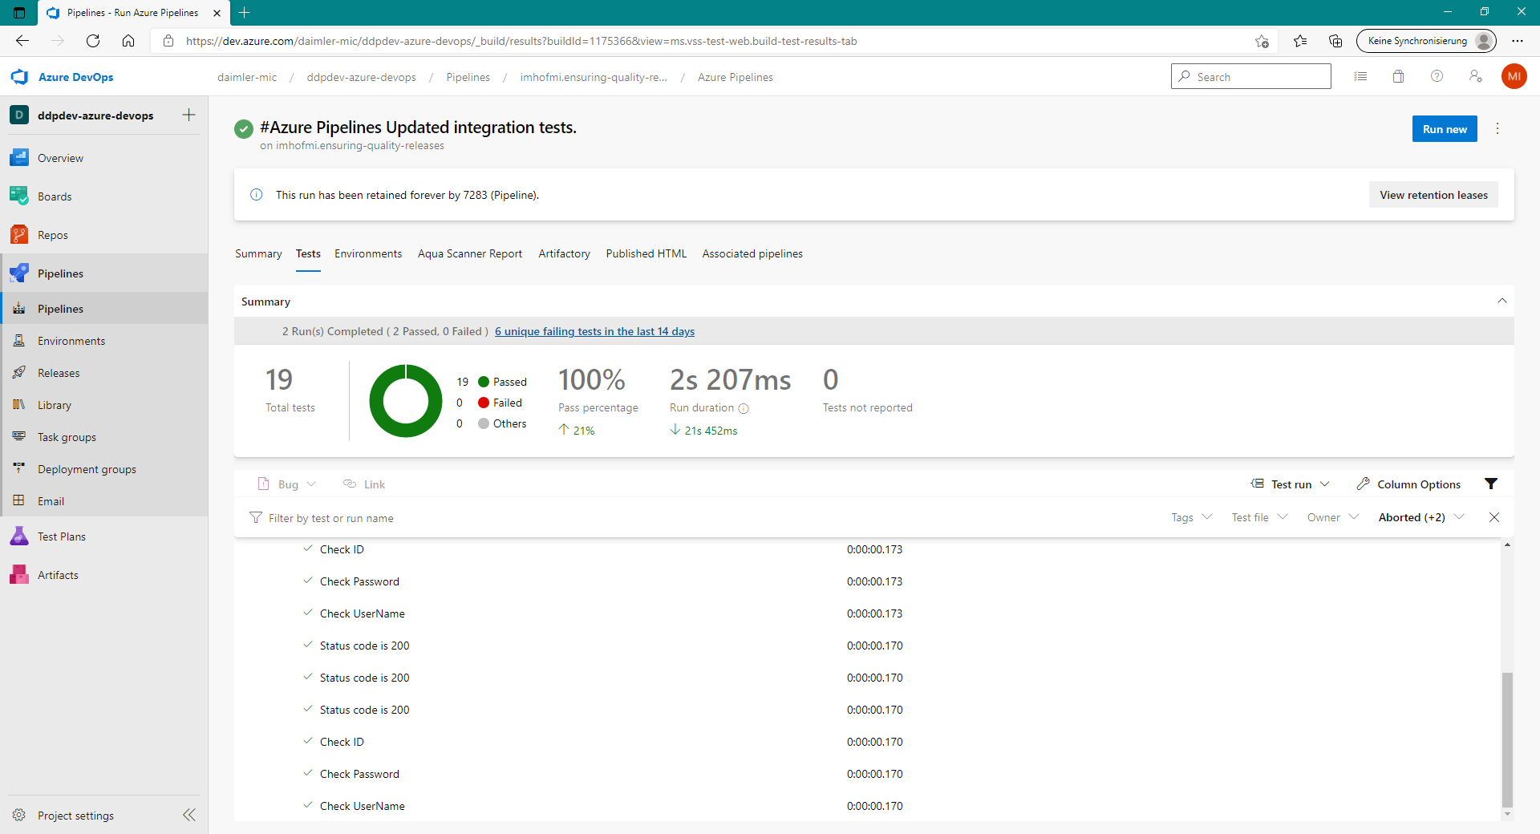Click the test list scrollbar thumb

1507,739
